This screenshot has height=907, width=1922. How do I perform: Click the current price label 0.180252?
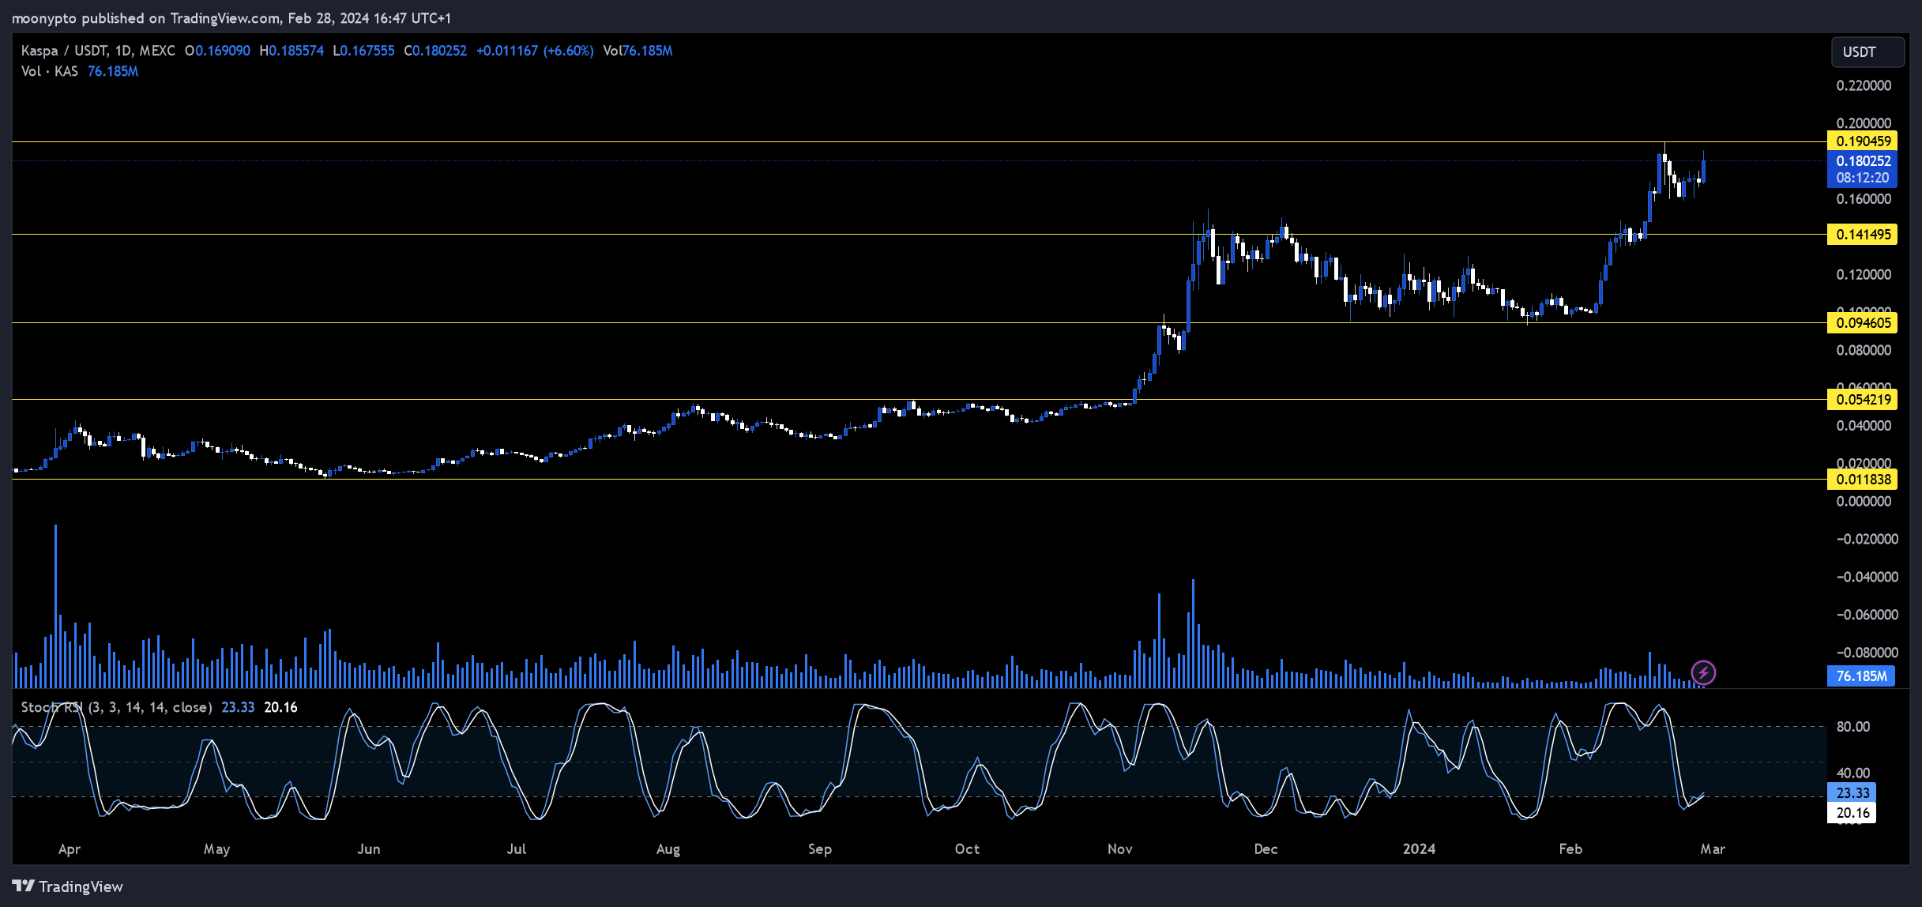(1862, 161)
